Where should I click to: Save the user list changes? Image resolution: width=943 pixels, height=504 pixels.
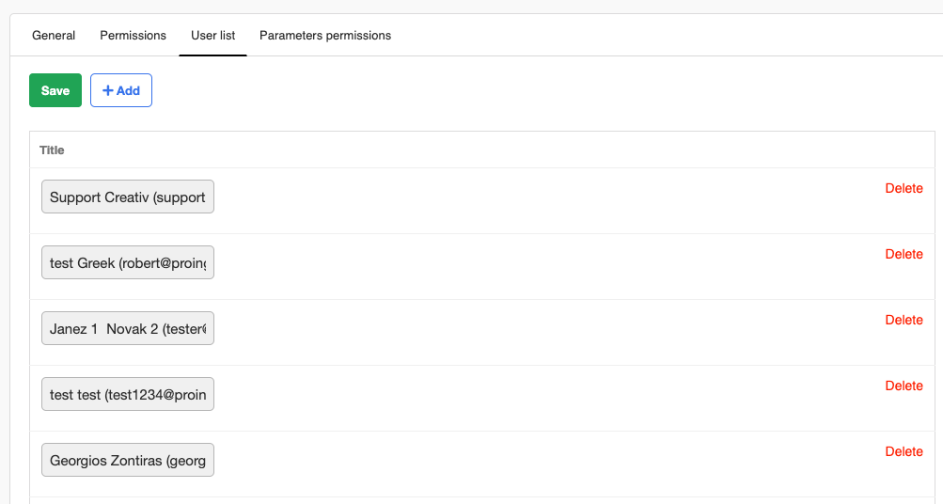55,91
